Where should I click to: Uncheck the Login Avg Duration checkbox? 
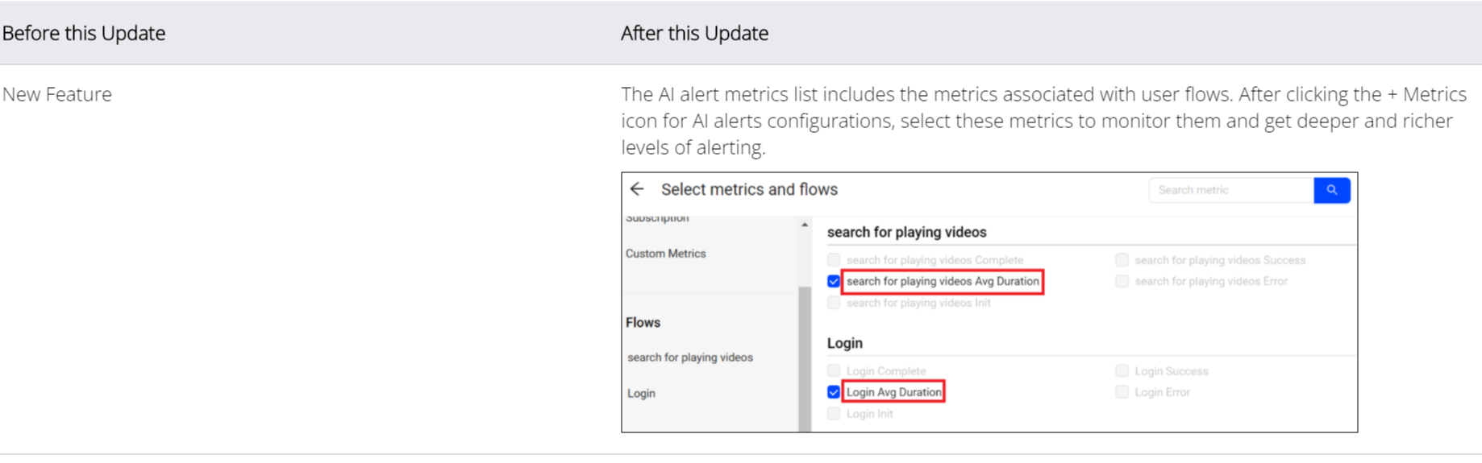pos(834,392)
